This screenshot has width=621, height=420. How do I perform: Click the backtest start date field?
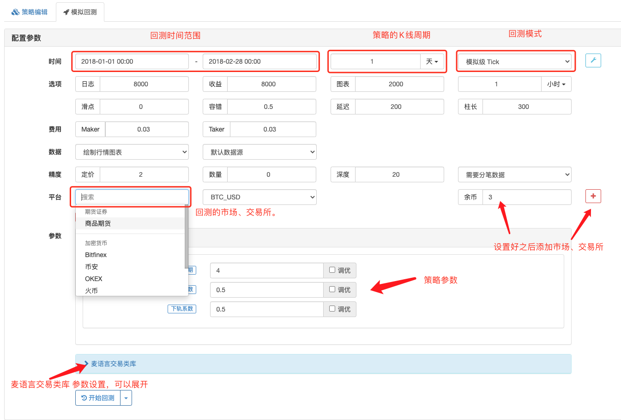132,61
